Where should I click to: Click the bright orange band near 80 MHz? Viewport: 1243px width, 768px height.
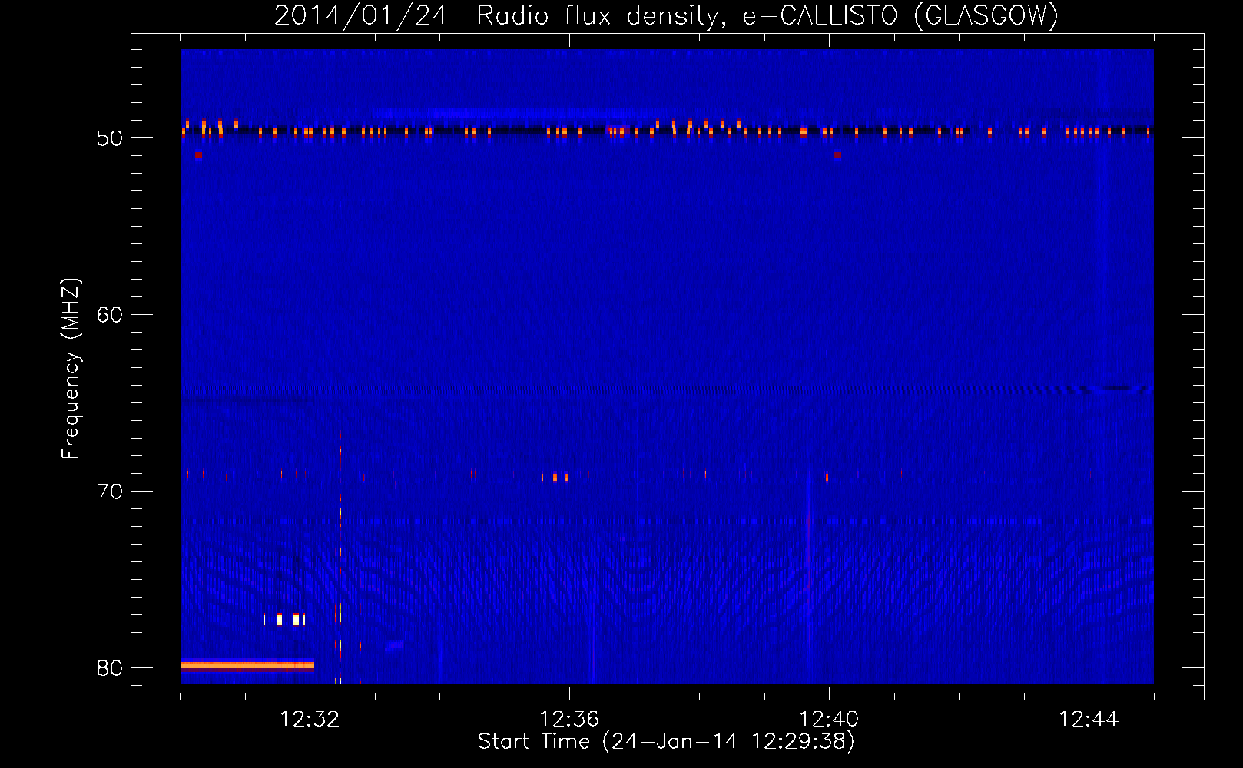point(247,666)
